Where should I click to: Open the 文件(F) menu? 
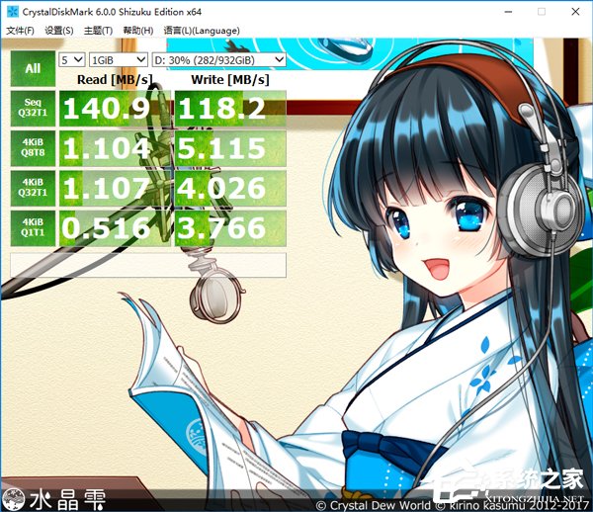(20, 31)
